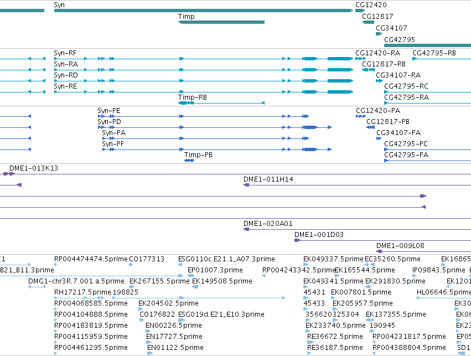This screenshot has width=471, height=356.
Task: Click the CG42795-RC transcript label
Action: coord(406,86)
